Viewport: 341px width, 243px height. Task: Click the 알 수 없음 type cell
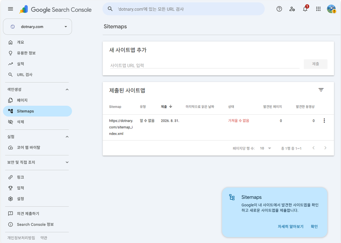point(147,121)
